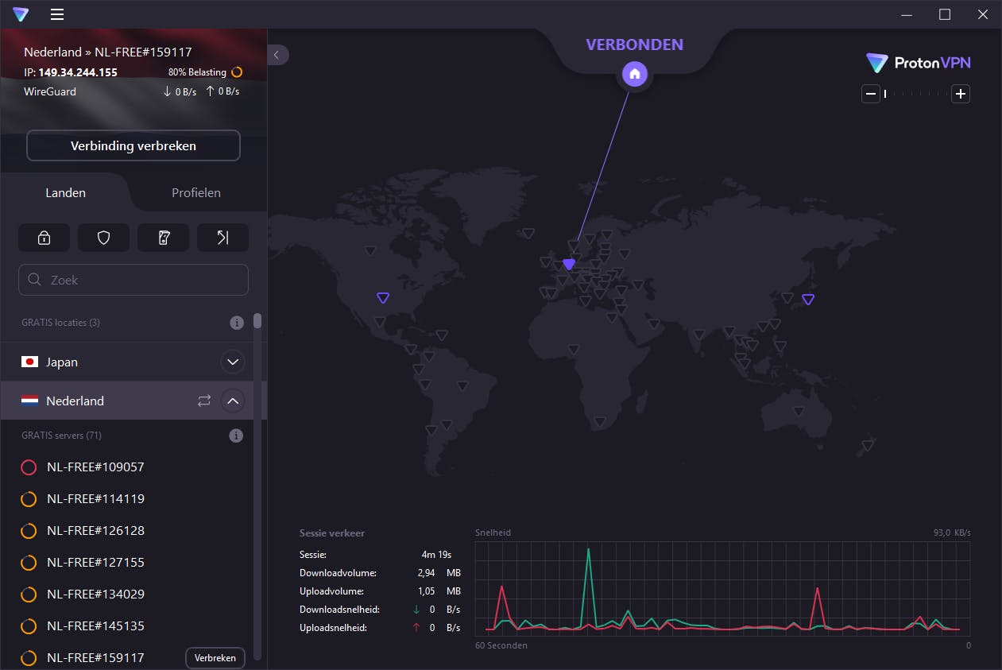Screen dimensions: 1002x670
Task: Click load circle of NL-FREE#109057
Action: (x=29, y=467)
